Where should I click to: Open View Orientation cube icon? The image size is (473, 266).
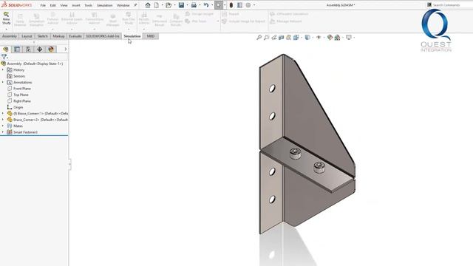296,38
